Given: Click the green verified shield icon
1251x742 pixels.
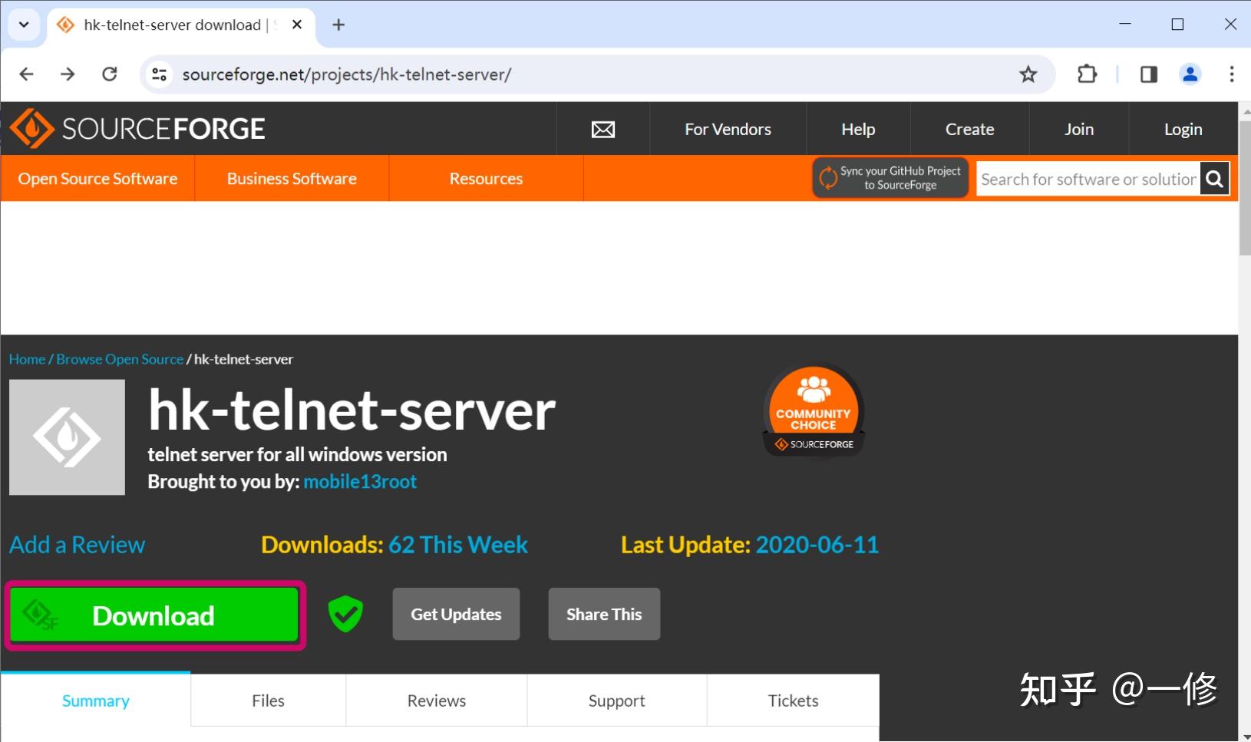Looking at the screenshot, I should [x=345, y=614].
